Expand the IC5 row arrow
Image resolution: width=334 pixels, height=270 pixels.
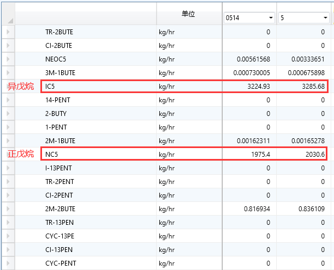pos(8,87)
